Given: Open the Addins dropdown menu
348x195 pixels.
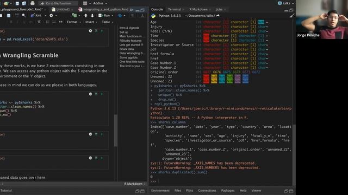Looking at the screenshot, I should coord(100,3).
